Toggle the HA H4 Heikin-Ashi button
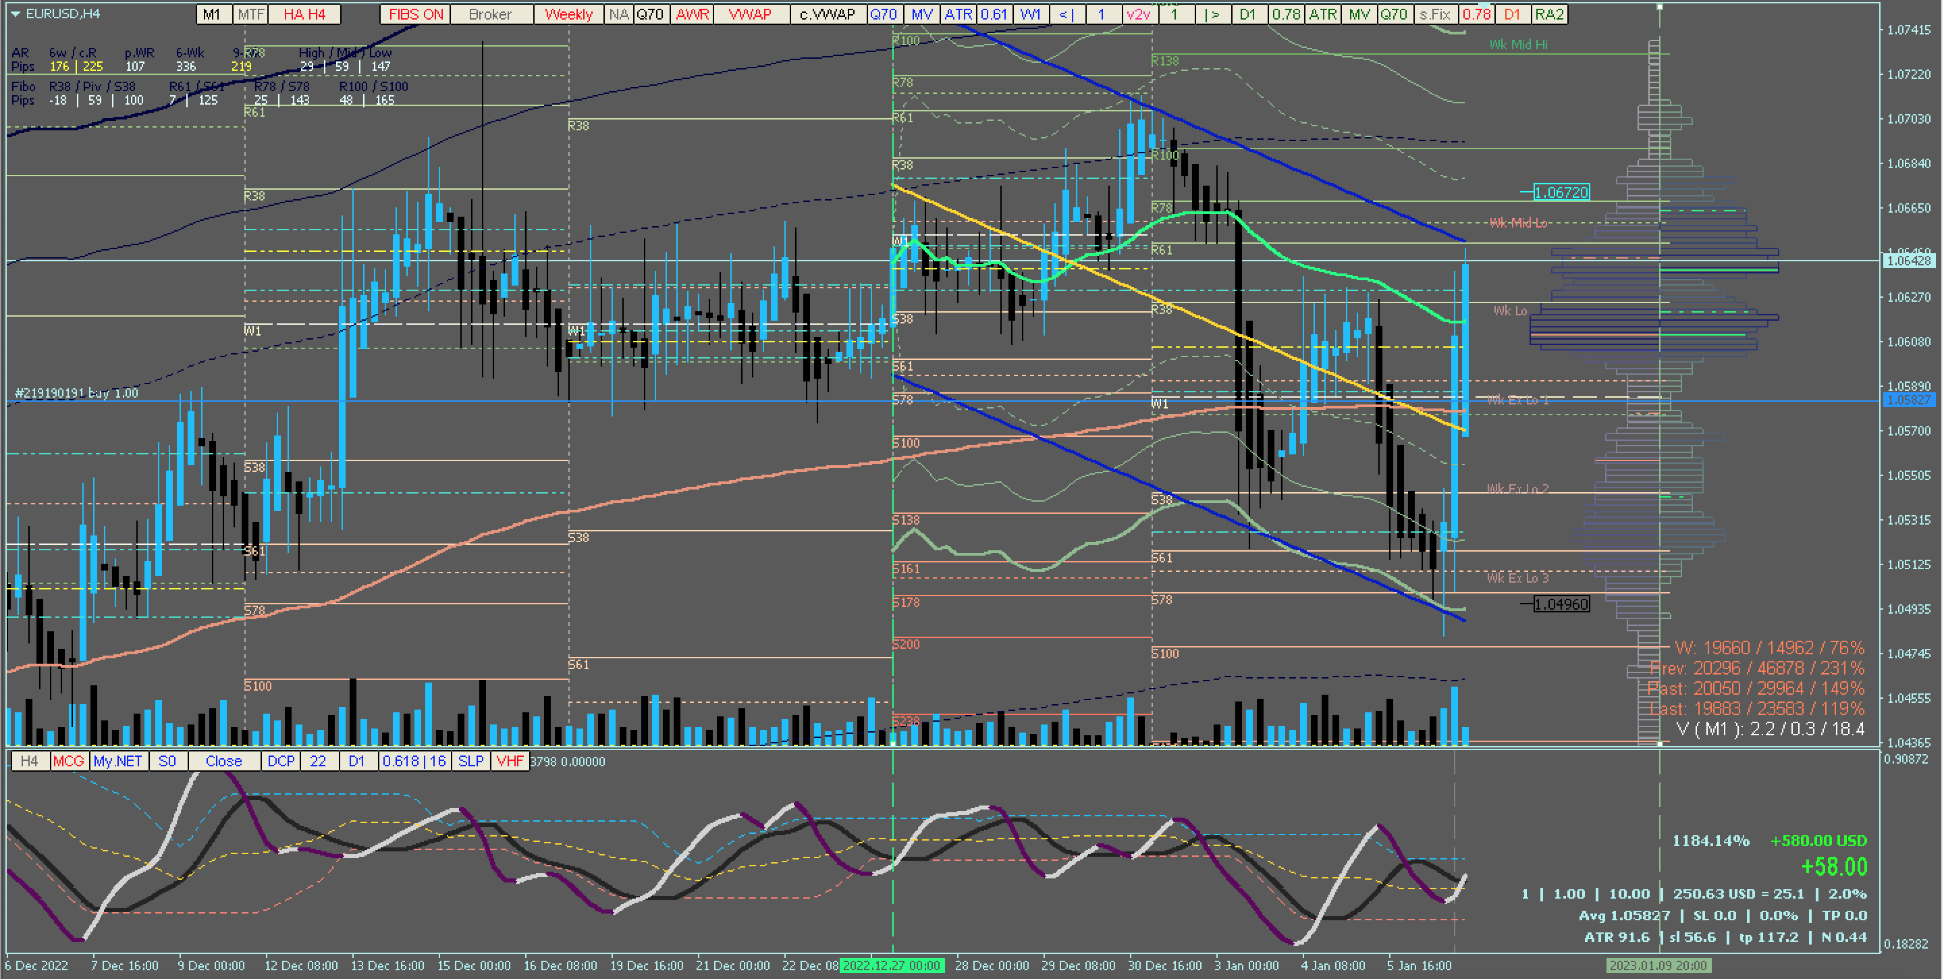1944x979 pixels. pyautogui.click(x=304, y=14)
